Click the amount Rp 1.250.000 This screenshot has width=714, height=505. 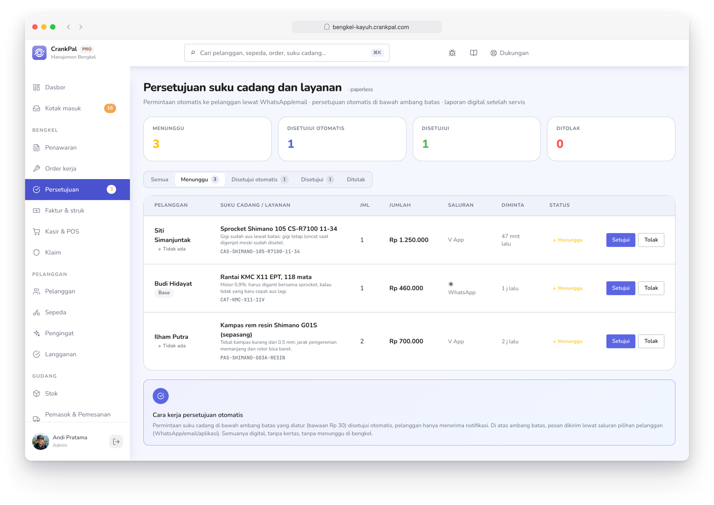coord(409,240)
